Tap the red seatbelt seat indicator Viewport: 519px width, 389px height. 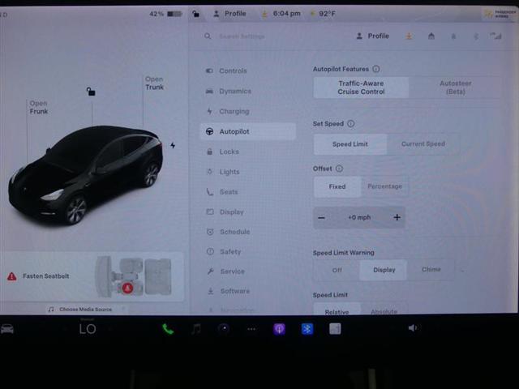[127, 288]
